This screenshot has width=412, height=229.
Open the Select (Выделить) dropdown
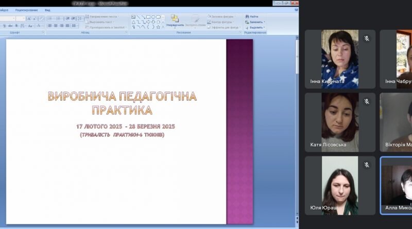pos(255,27)
